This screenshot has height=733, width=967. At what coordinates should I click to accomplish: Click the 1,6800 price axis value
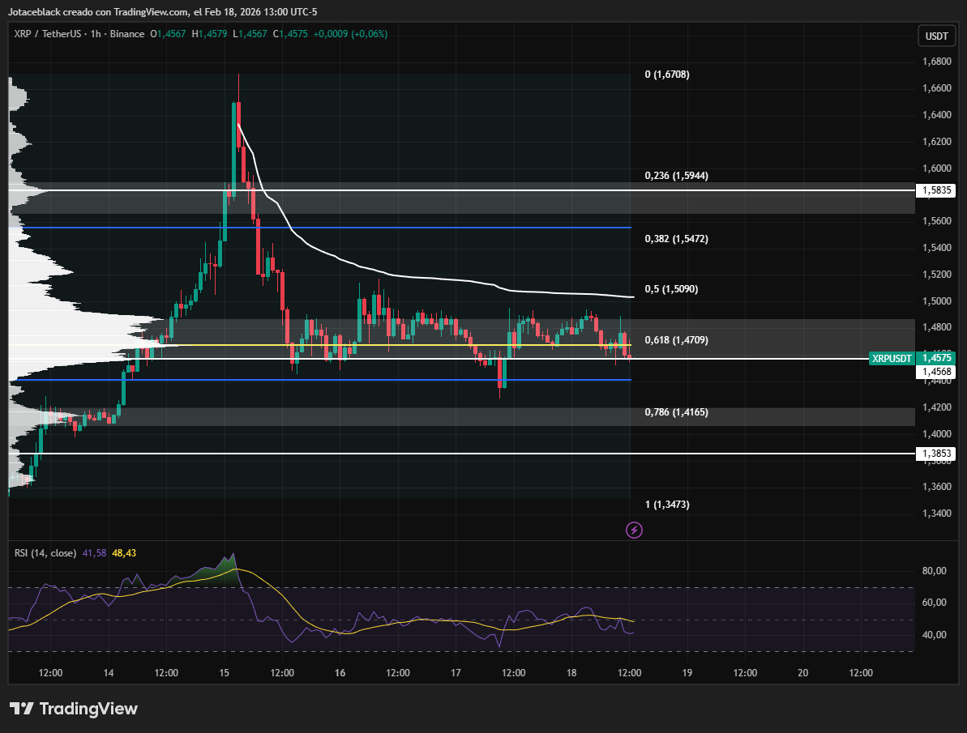[x=937, y=62]
